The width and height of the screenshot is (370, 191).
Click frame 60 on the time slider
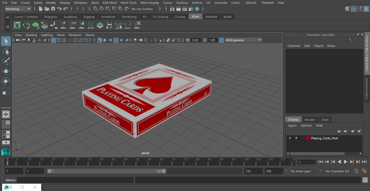[150, 161]
